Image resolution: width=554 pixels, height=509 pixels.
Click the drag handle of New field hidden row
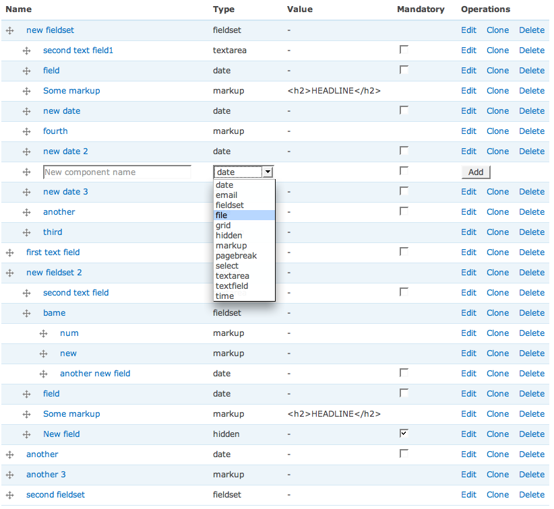(26, 434)
